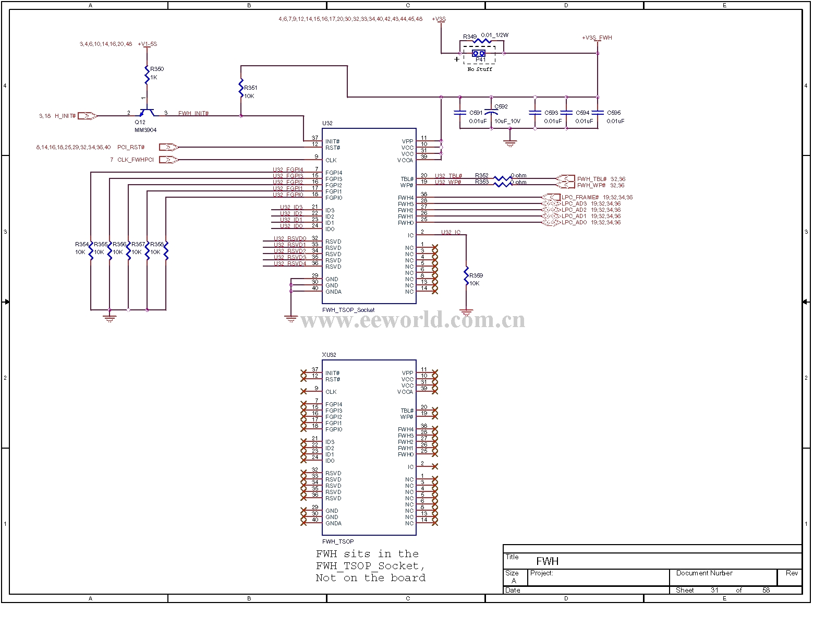826x638 pixels.
Task: Click the FWH_WP# signal label
Action: tap(591, 185)
